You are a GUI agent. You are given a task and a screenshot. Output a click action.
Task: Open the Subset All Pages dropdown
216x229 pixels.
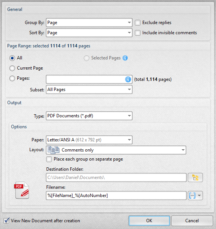pos(89,89)
